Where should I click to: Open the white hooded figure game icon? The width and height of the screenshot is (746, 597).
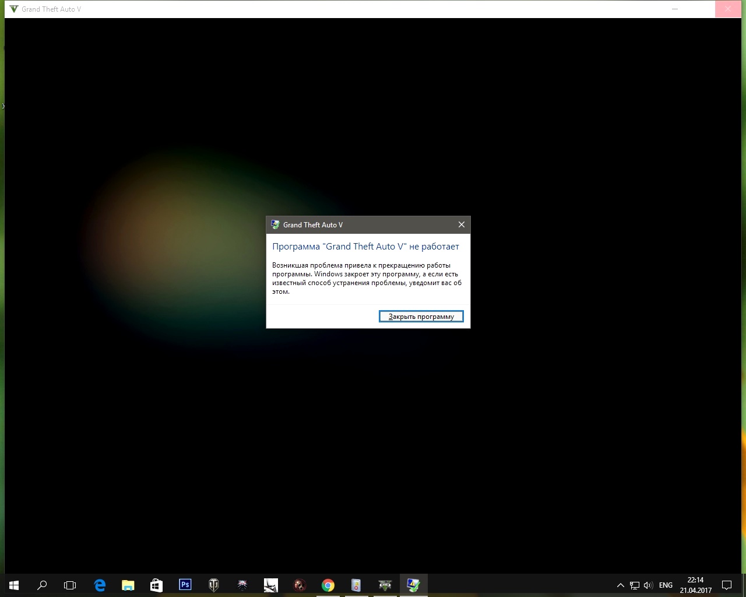pos(271,585)
